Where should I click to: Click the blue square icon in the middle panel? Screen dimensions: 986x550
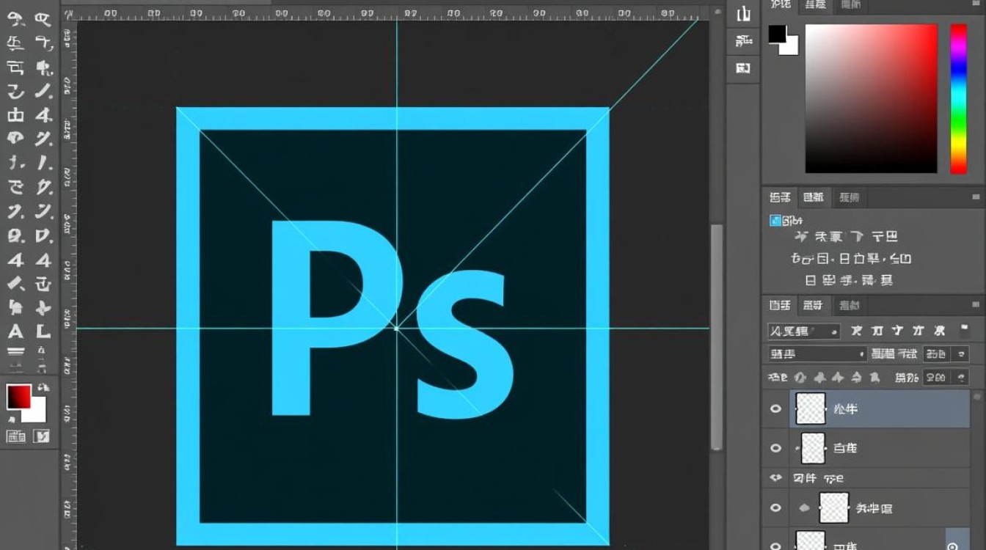[x=775, y=220]
